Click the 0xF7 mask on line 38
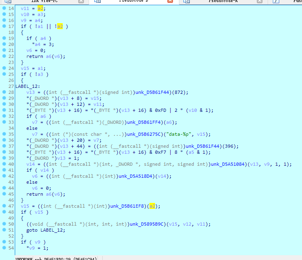 (x=161, y=152)
